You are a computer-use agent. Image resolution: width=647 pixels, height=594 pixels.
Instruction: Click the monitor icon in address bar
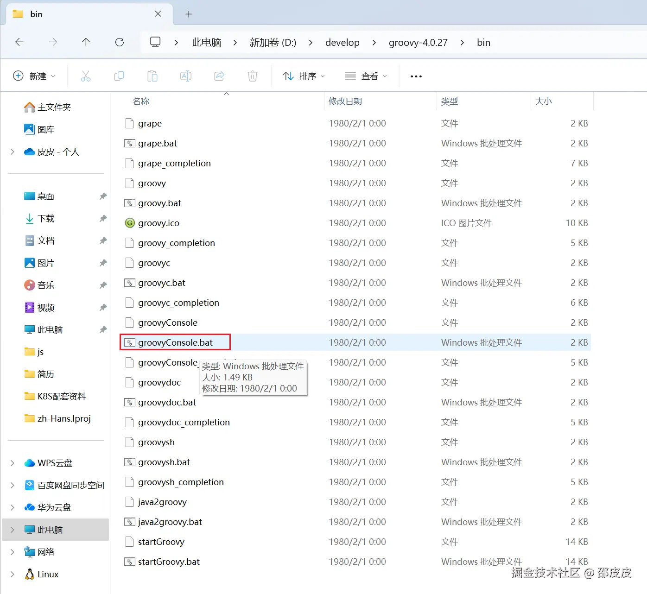(x=155, y=42)
